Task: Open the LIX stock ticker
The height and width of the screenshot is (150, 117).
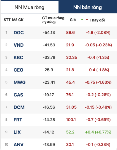Action: (x=17, y=132)
